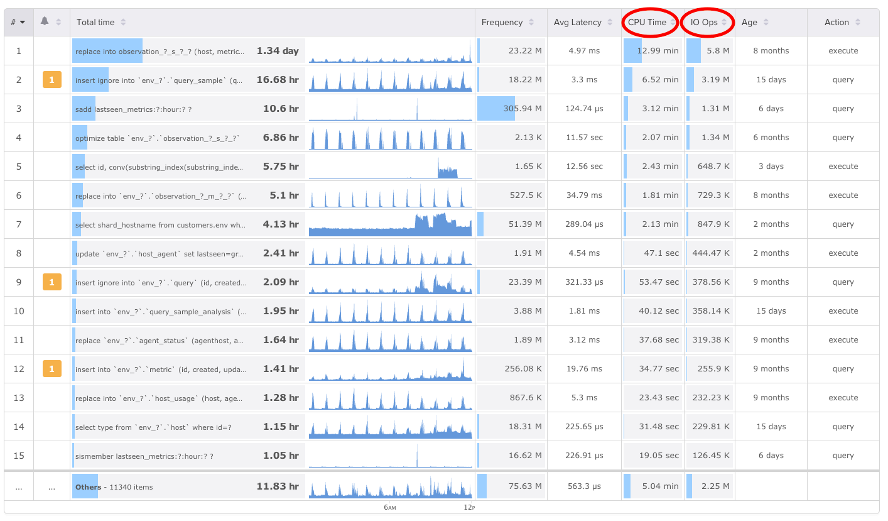Image resolution: width=888 pixels, height=521 pixels.
Task: Click sort arrows beside Frequency header
Action: click(x=531, y=23)
